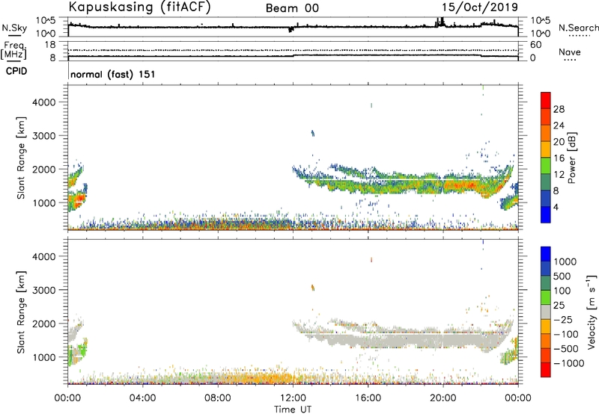Click power colorbar label "24"
599x414 pixels.
[x=559, y=126]
